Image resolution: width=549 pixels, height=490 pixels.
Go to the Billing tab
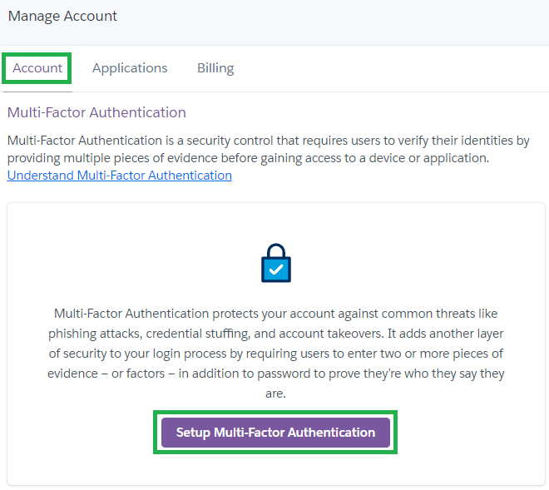click(x=215, y=68)
